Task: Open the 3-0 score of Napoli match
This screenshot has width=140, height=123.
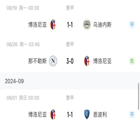Action: [x=70, y=61]
